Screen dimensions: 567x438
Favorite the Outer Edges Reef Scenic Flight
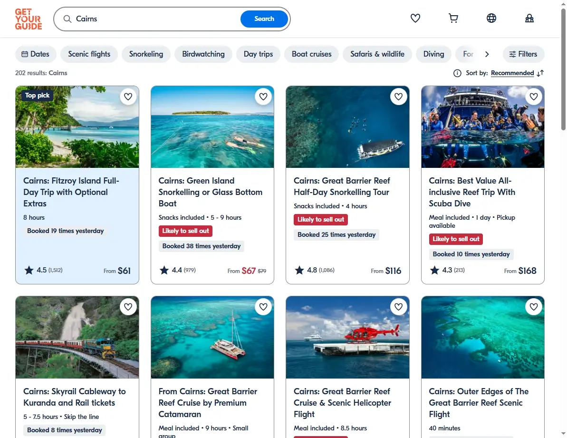click(x=534, y=307)
